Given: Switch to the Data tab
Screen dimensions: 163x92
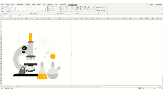Looking at the screenshot, I should (x=33, y=4).
